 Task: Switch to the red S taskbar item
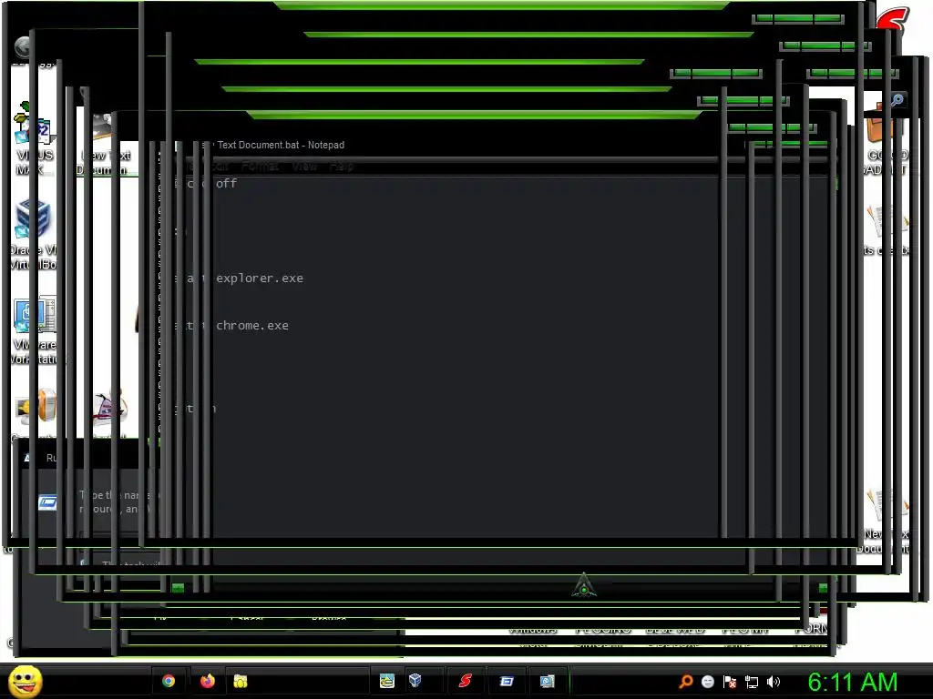point(466,681)
